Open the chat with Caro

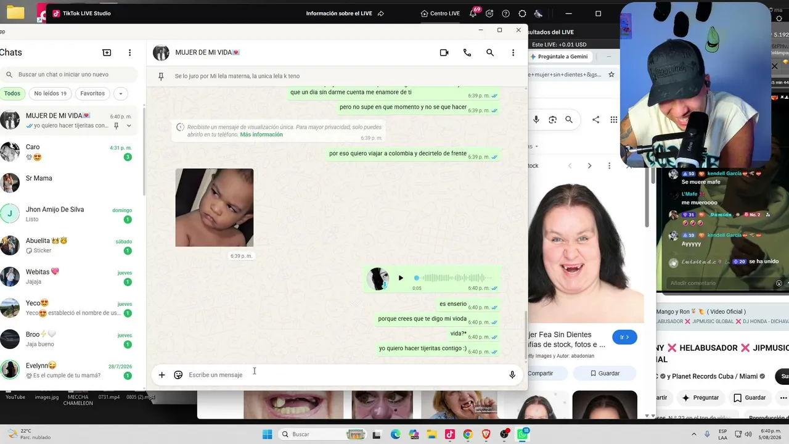point(69,152)
